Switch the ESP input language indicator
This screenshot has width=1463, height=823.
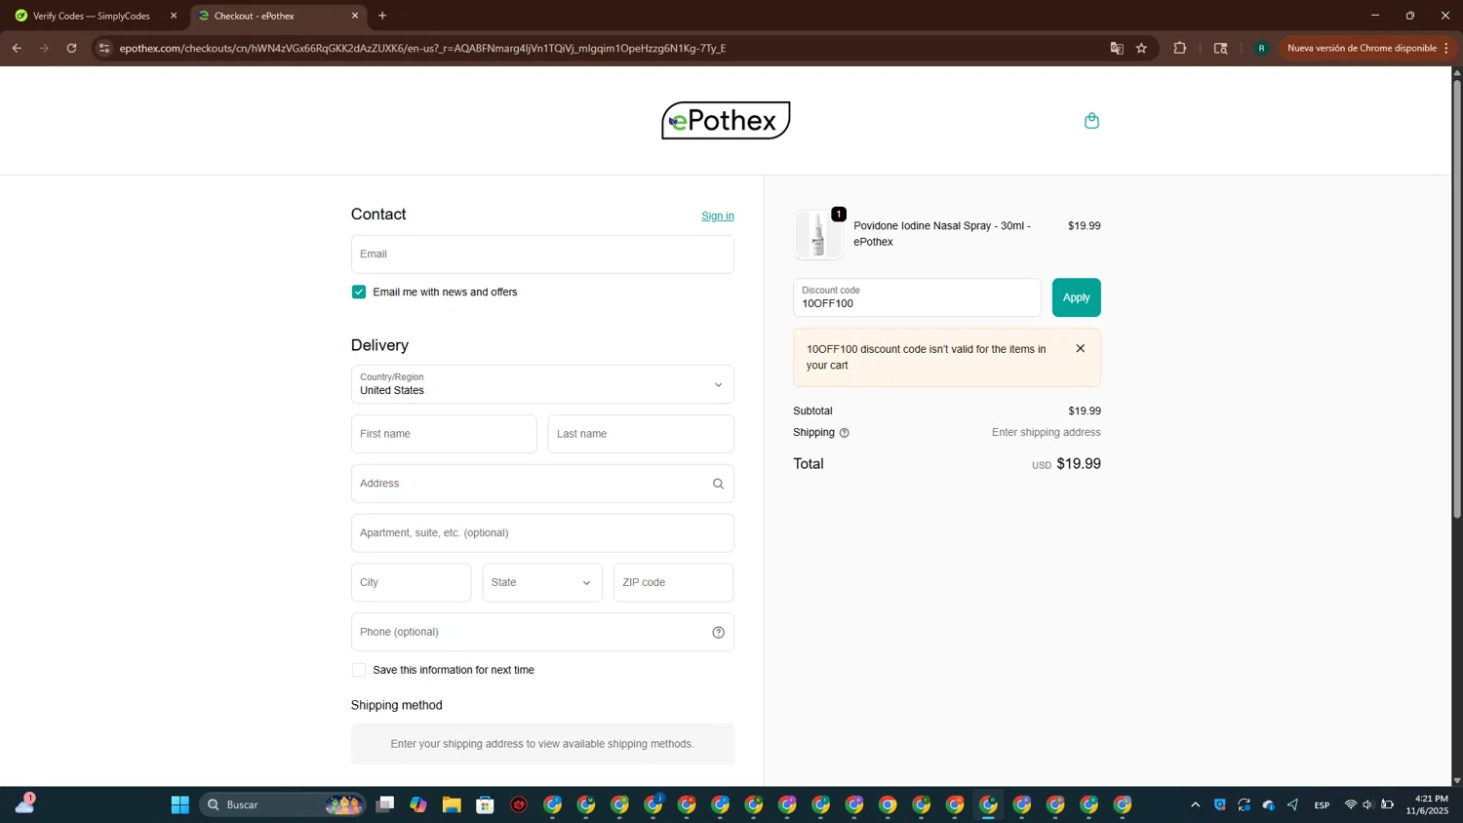point(1322,804)
